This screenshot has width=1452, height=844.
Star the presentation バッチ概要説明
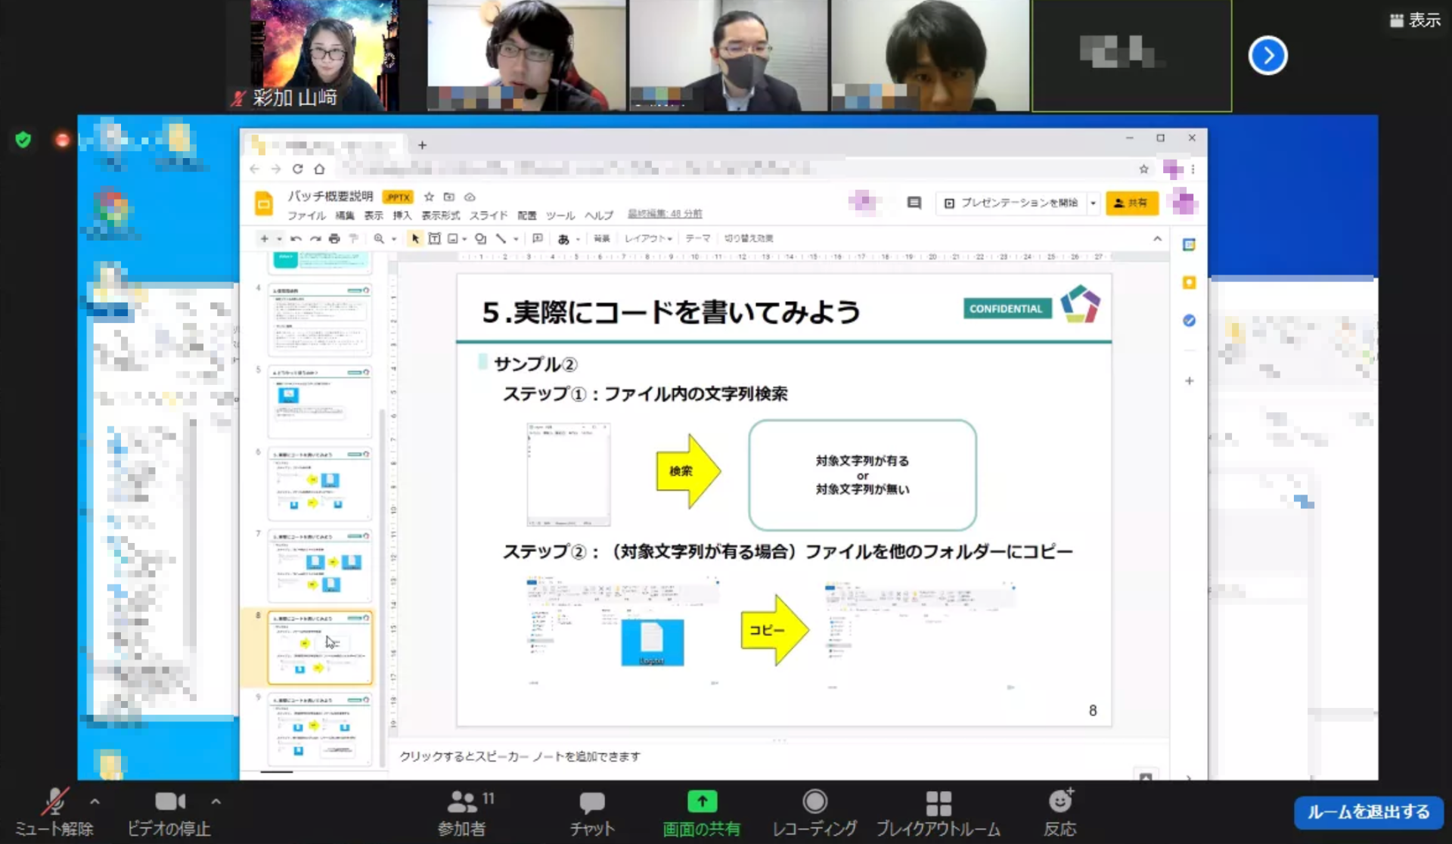pyautogui.click(x=429, y=197)
